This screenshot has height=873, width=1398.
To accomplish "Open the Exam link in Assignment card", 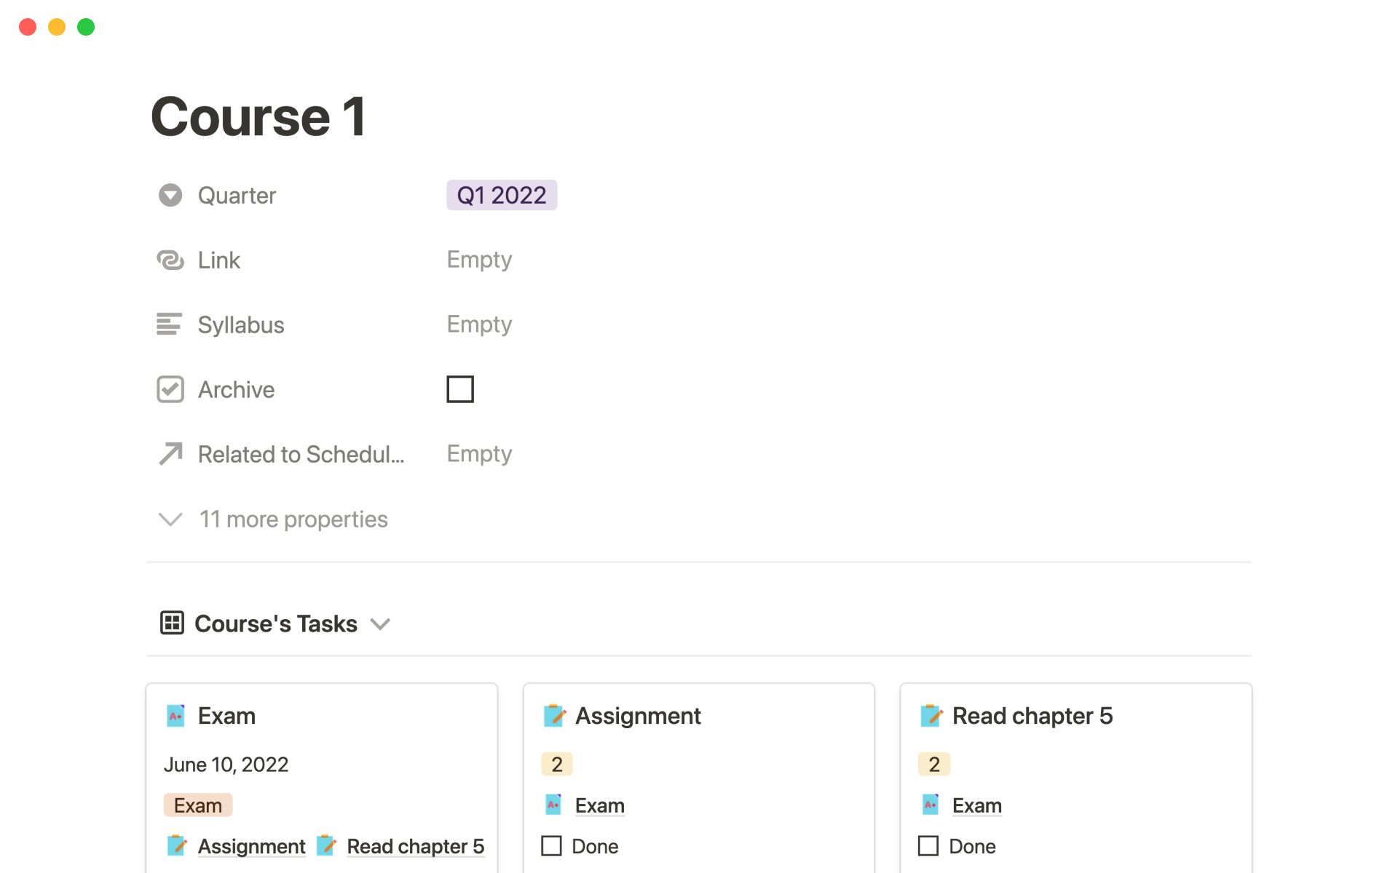I will 600,805.
